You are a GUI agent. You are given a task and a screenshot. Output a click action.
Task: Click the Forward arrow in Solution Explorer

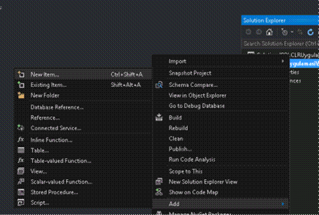(x=259, y=32)
